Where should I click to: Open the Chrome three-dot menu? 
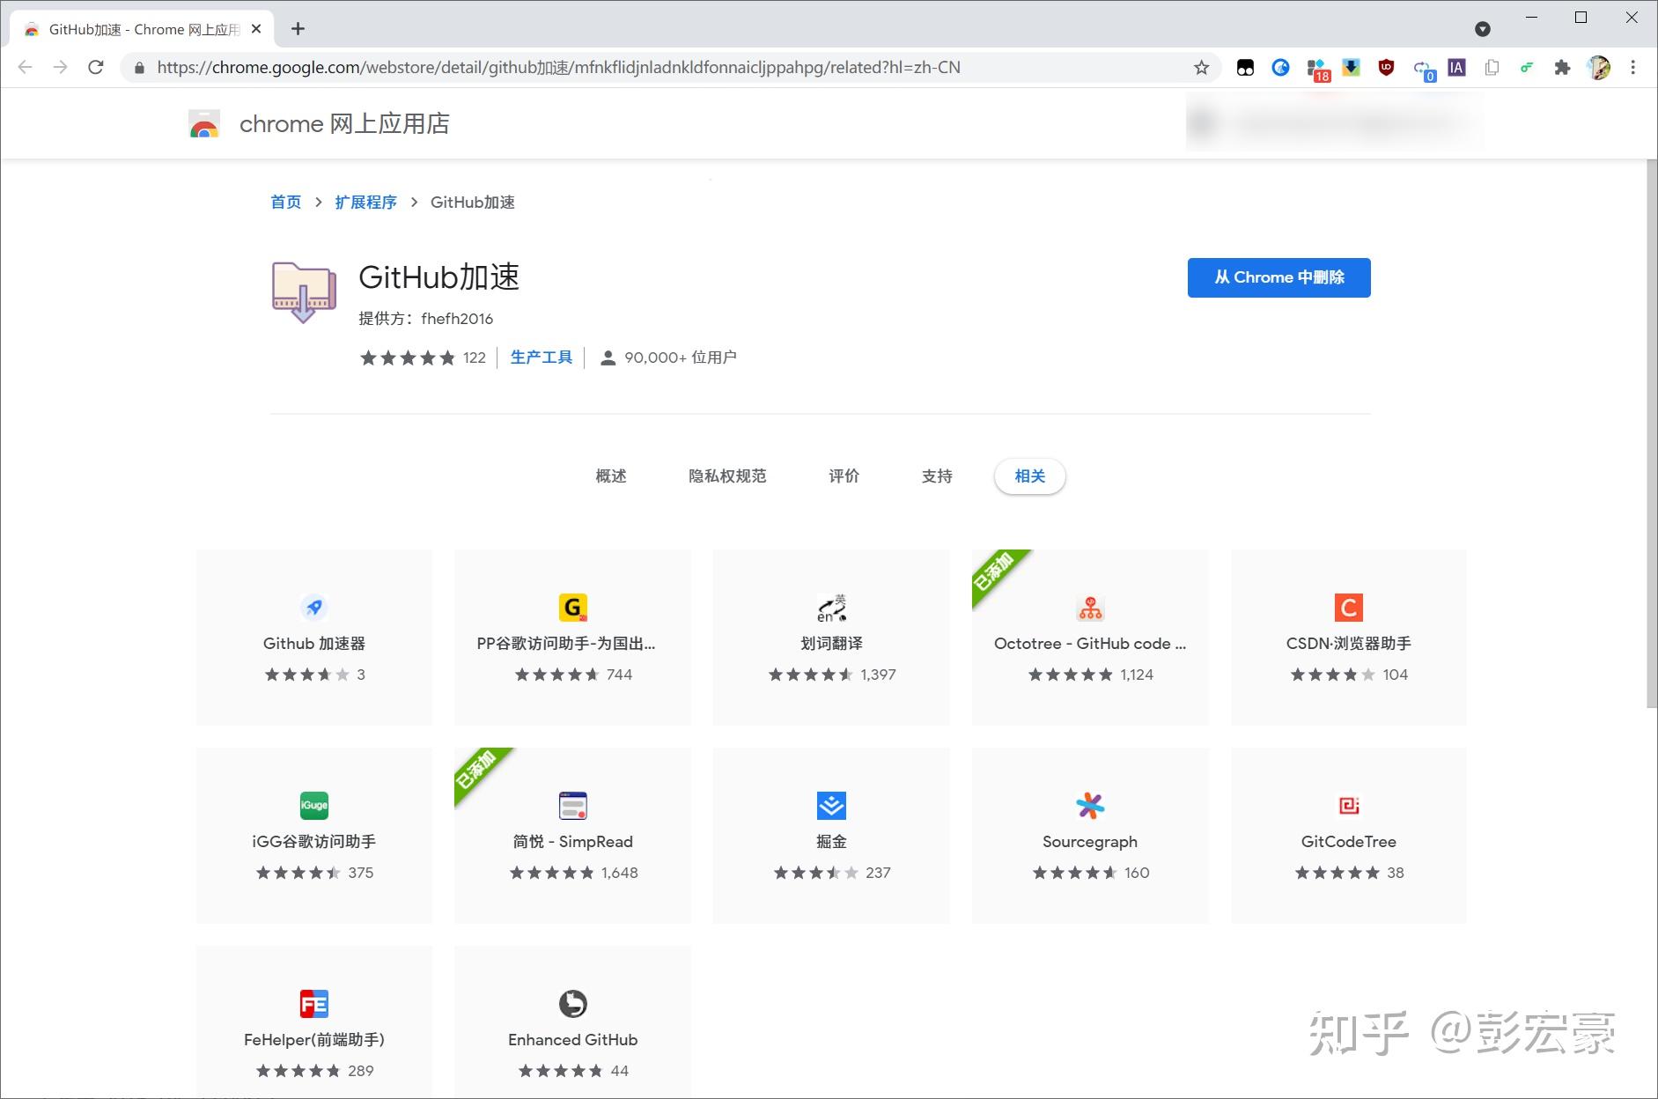pos(1633,68)
